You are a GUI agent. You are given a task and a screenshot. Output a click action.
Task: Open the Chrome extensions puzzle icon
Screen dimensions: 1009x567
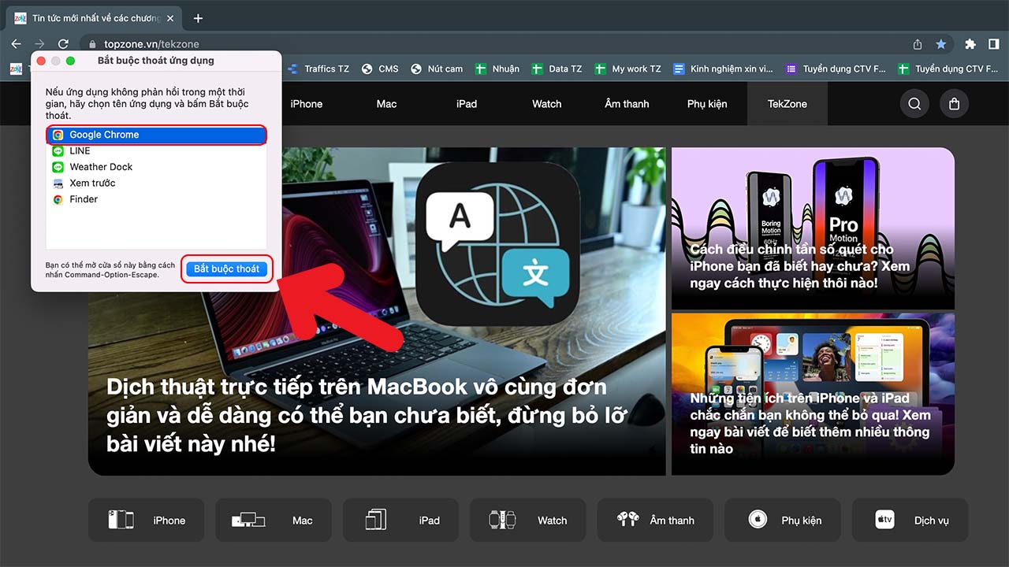970,44
